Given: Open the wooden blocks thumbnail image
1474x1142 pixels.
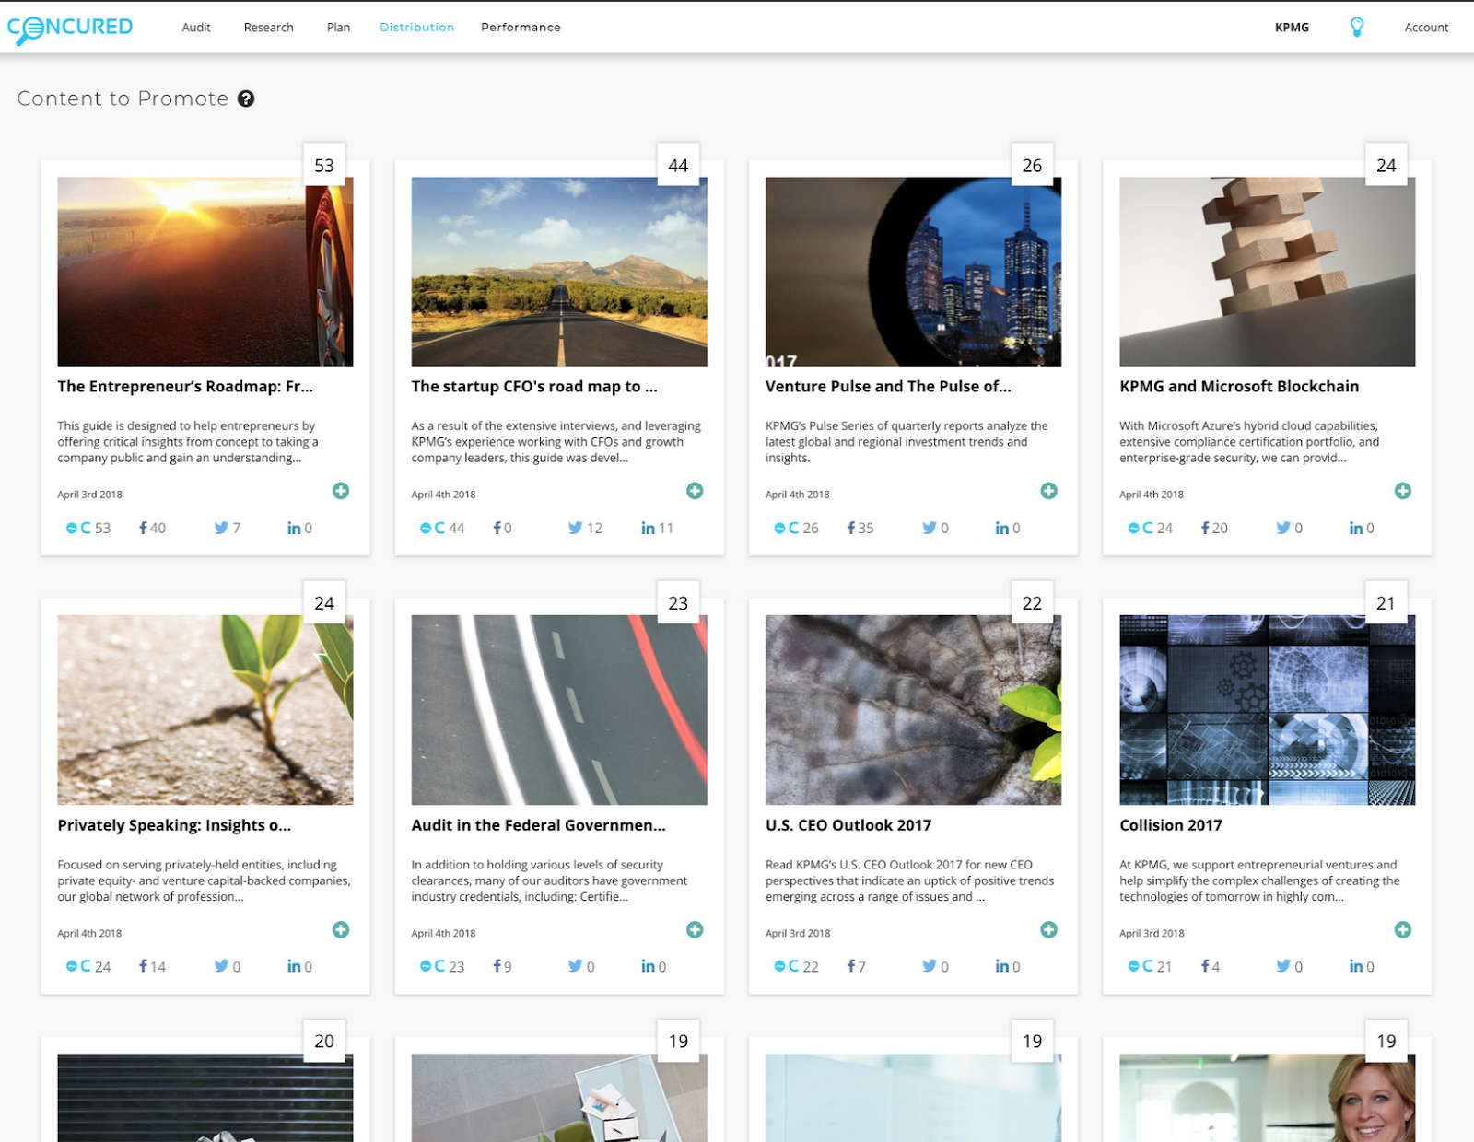Looking at the screenshot, I should tap(1267, 272).
